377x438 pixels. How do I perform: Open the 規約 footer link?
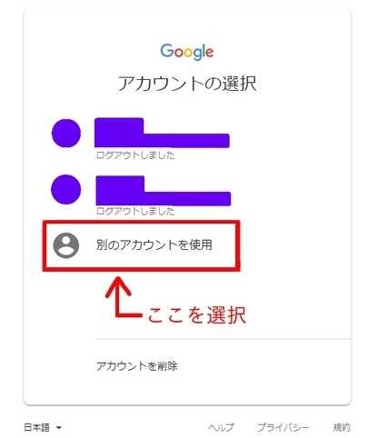point(342,427)
